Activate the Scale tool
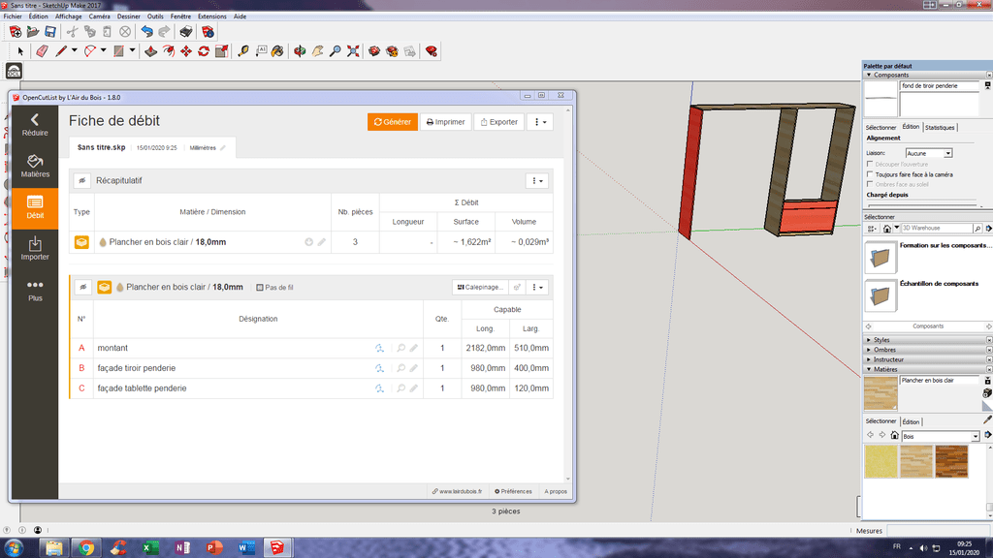This screenshot has height=558, width=993. pyautogui.click(x=222, y=51)
